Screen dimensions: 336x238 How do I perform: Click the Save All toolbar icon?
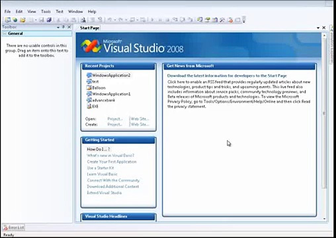(x=49, y=20)
